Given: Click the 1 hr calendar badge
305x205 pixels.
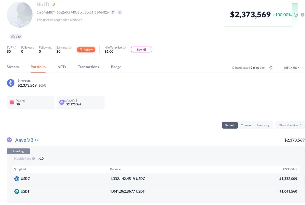Looking at the screenshot, I should coord(16,37).
